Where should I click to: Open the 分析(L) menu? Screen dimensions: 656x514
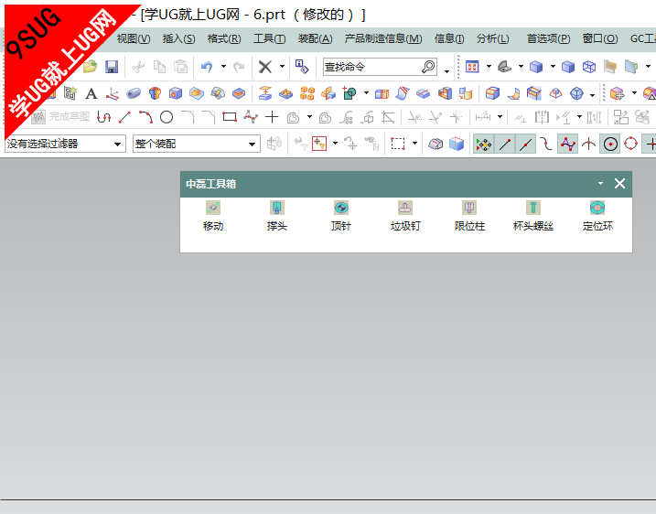[493, 39]
